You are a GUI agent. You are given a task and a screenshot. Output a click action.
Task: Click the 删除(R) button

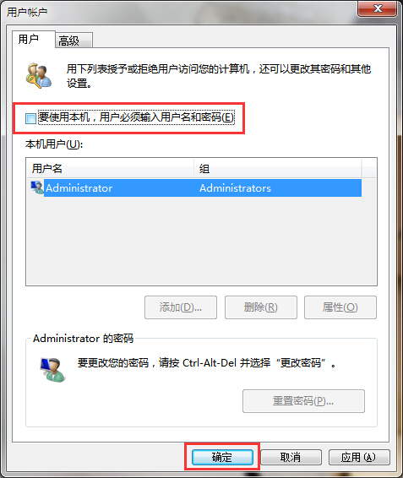[261, 307]
